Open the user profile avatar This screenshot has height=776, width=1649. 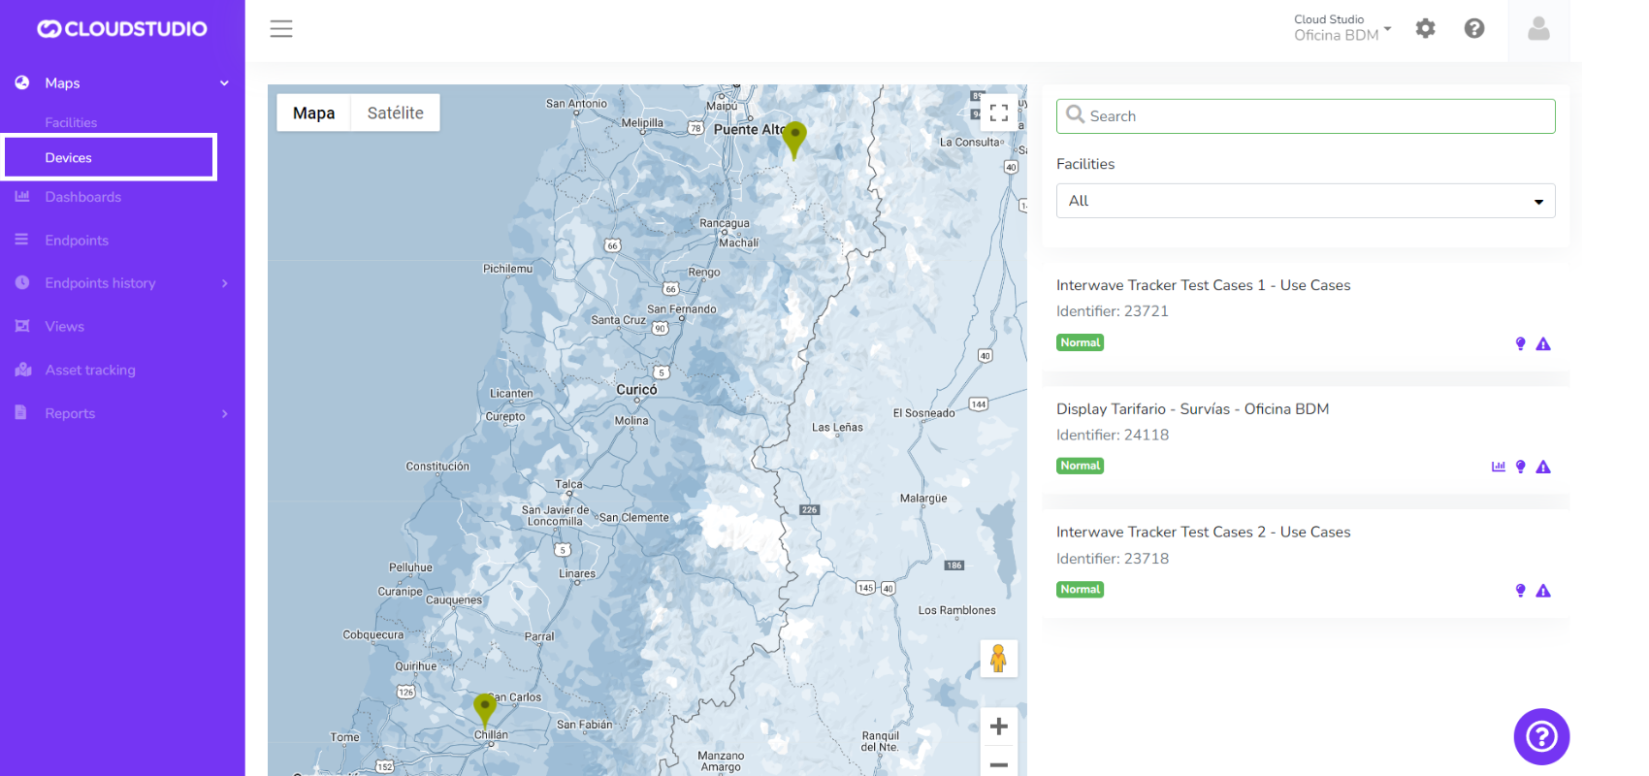click(1537, 29)
